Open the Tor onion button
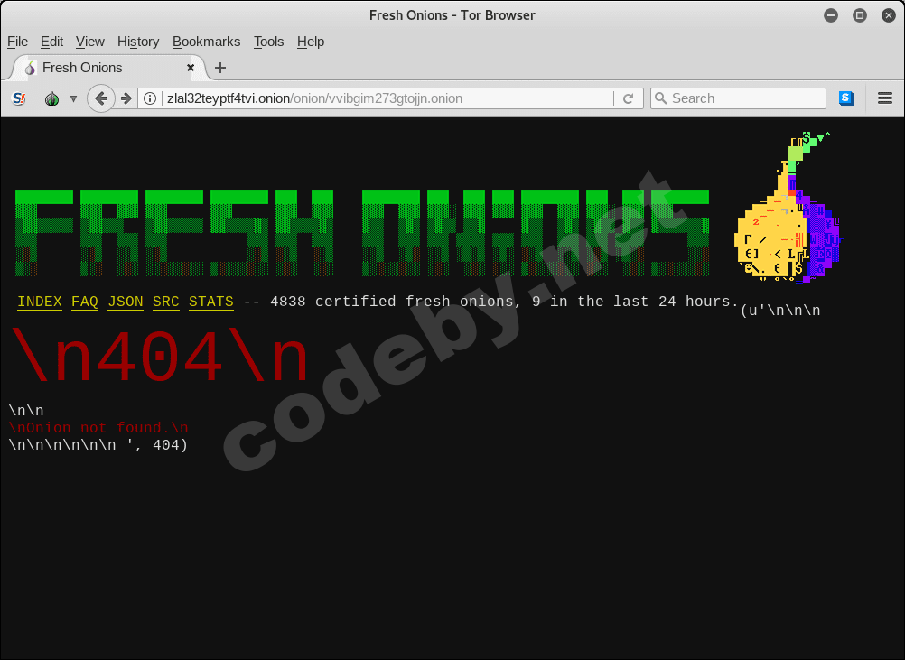This screenshot has height=660, width=905. click(52, 98)
